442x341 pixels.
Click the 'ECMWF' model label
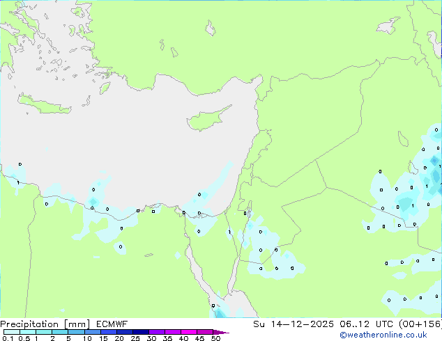[x=112, y=324]
